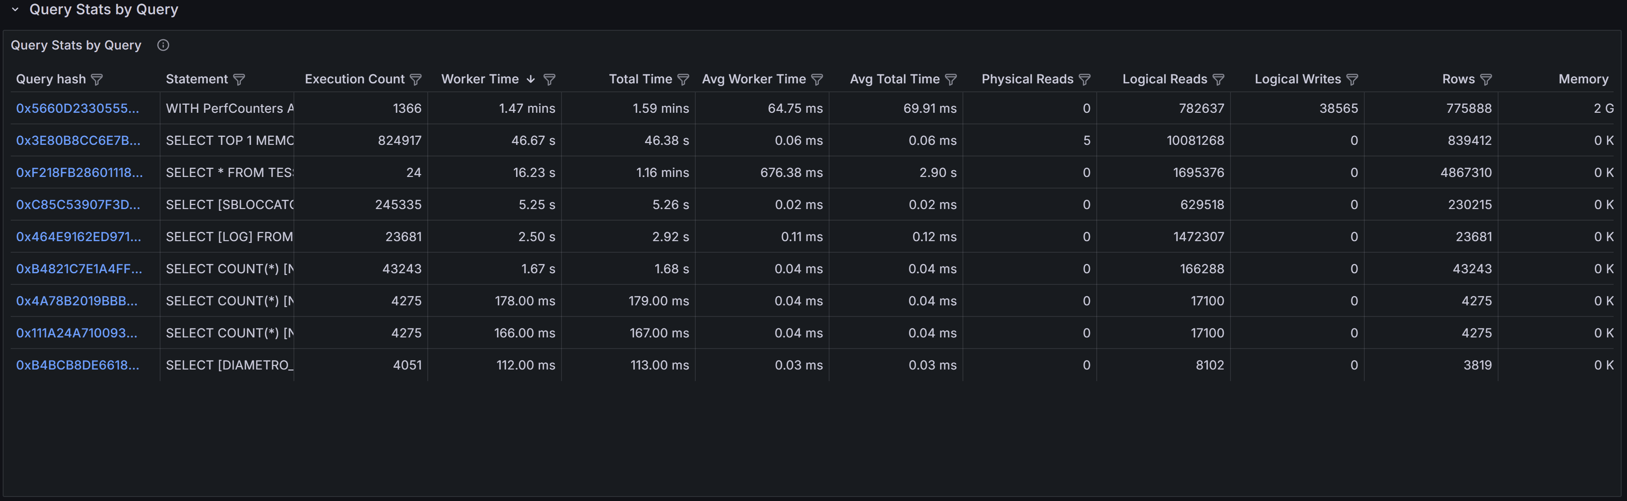The image size is (1627, 501).
Task: Sort table by Total Time header
Action: coord(641,79)
